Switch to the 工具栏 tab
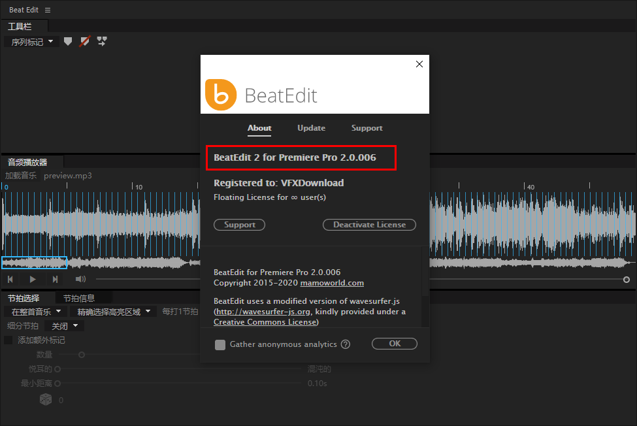Image resolution: width=637 pixels, height=426 pixels. [x=20, y=26]
